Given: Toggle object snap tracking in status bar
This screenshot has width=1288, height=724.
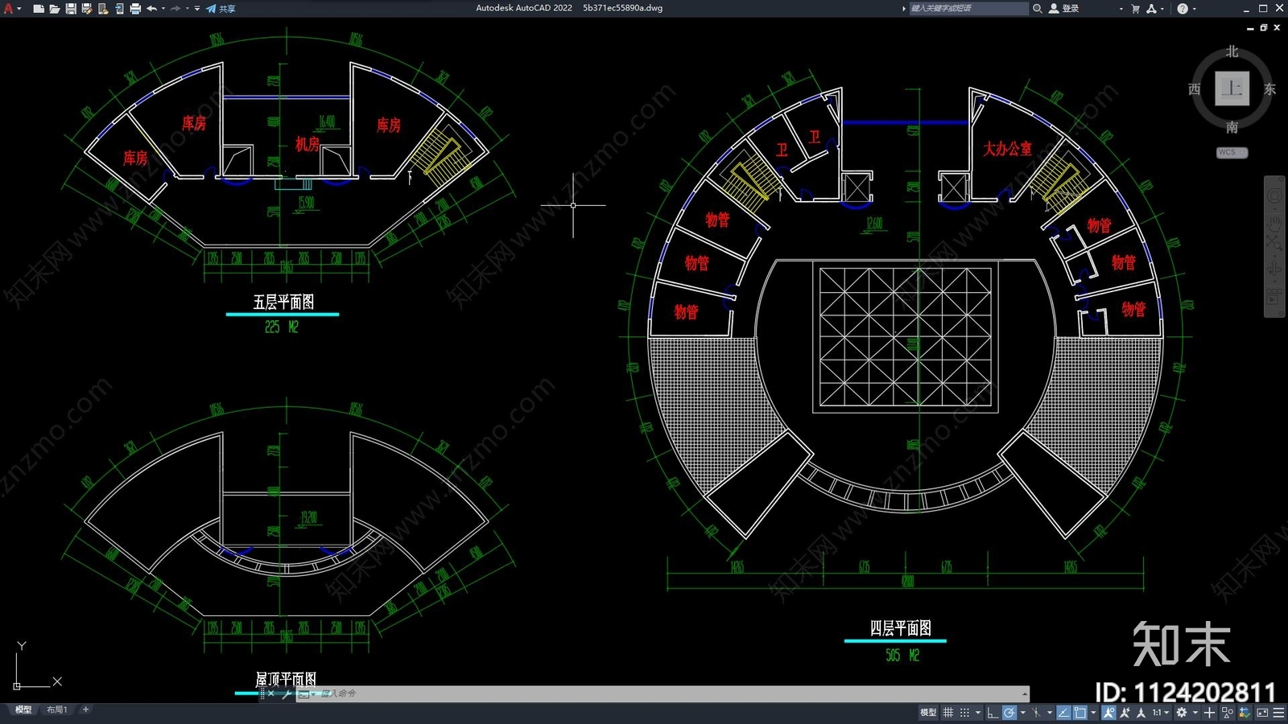Looking at the screenshot, I should pos(1063,713).
